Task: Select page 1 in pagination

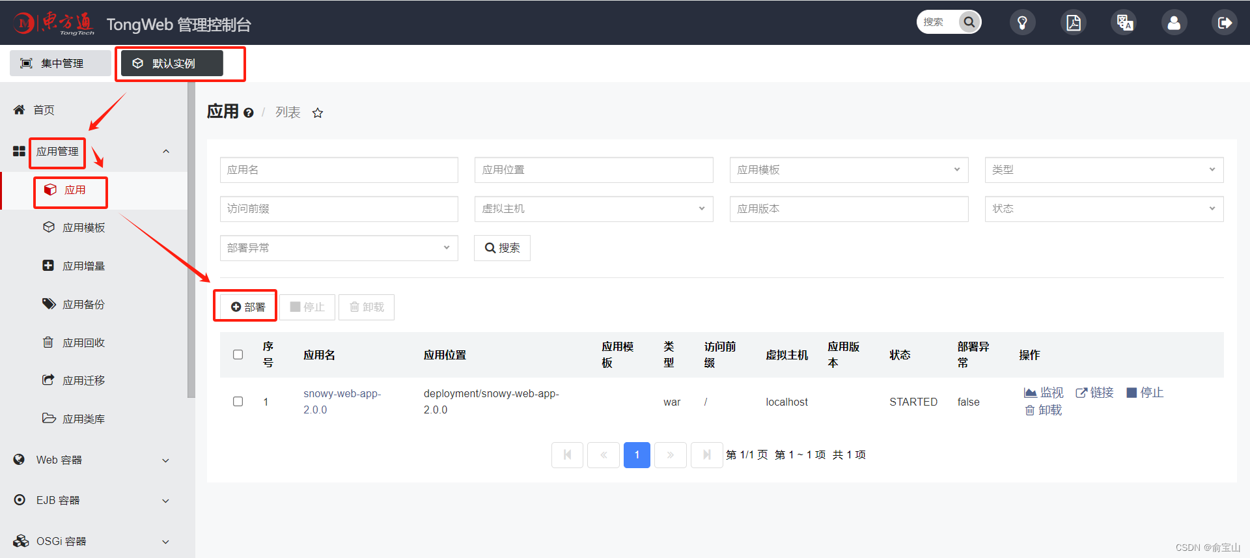Action: tap(637, 454)
